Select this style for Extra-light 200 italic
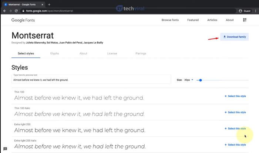 235,145
